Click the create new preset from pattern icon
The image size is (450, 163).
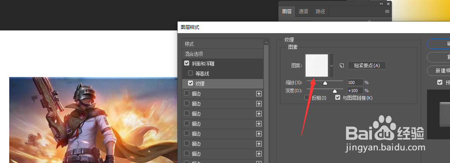(341, 66)
